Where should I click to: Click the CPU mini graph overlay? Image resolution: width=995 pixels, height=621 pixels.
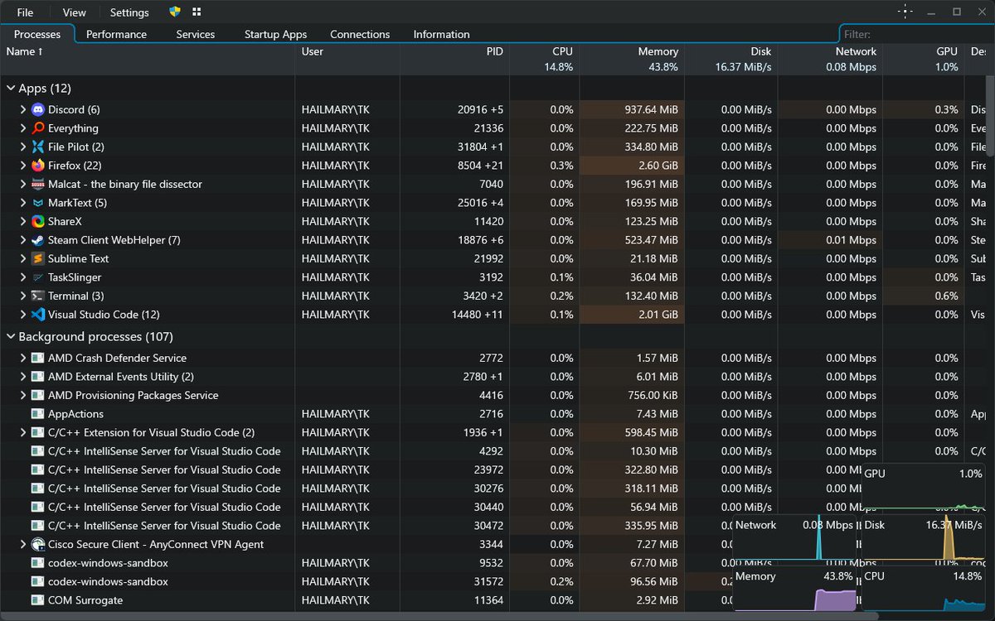coord(924,590)
